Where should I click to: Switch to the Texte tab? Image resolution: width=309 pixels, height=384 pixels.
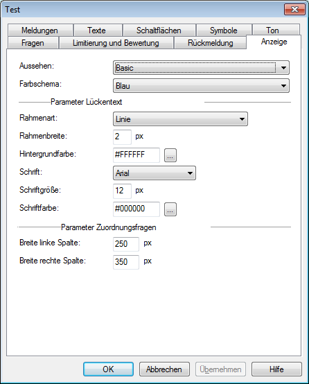[x=98, y=30]
